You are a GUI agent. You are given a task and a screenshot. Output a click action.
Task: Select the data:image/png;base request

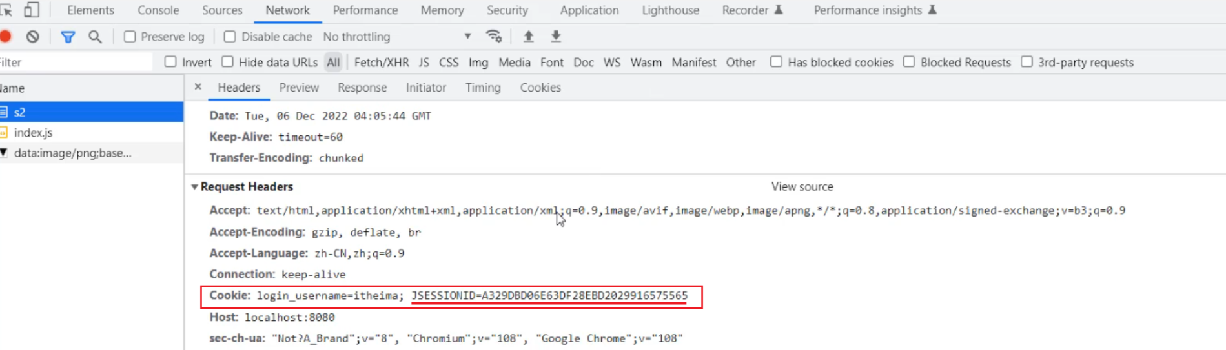coord(92,153)
